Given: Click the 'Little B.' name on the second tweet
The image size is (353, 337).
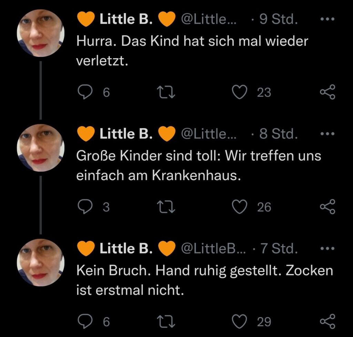Looking at the screenshot, I should click(126, 134).
